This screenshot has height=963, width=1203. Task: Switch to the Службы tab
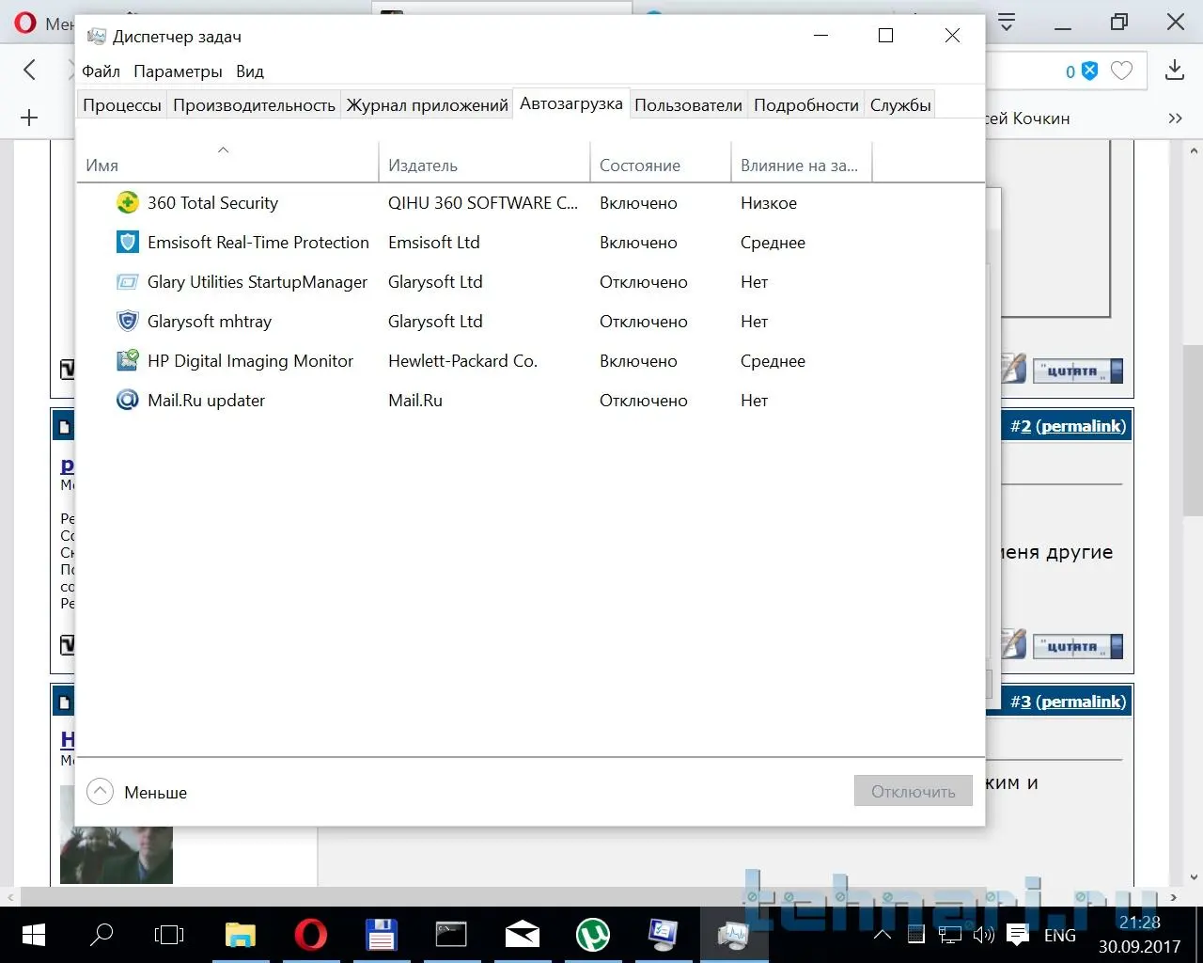coord(900,105)
